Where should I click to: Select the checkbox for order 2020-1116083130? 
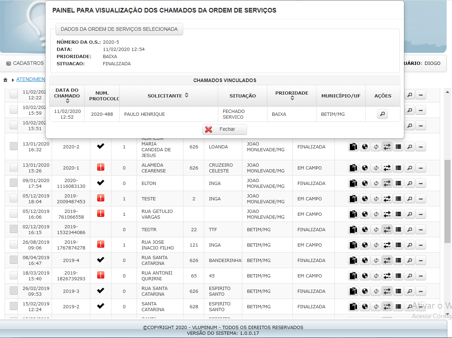14,182
